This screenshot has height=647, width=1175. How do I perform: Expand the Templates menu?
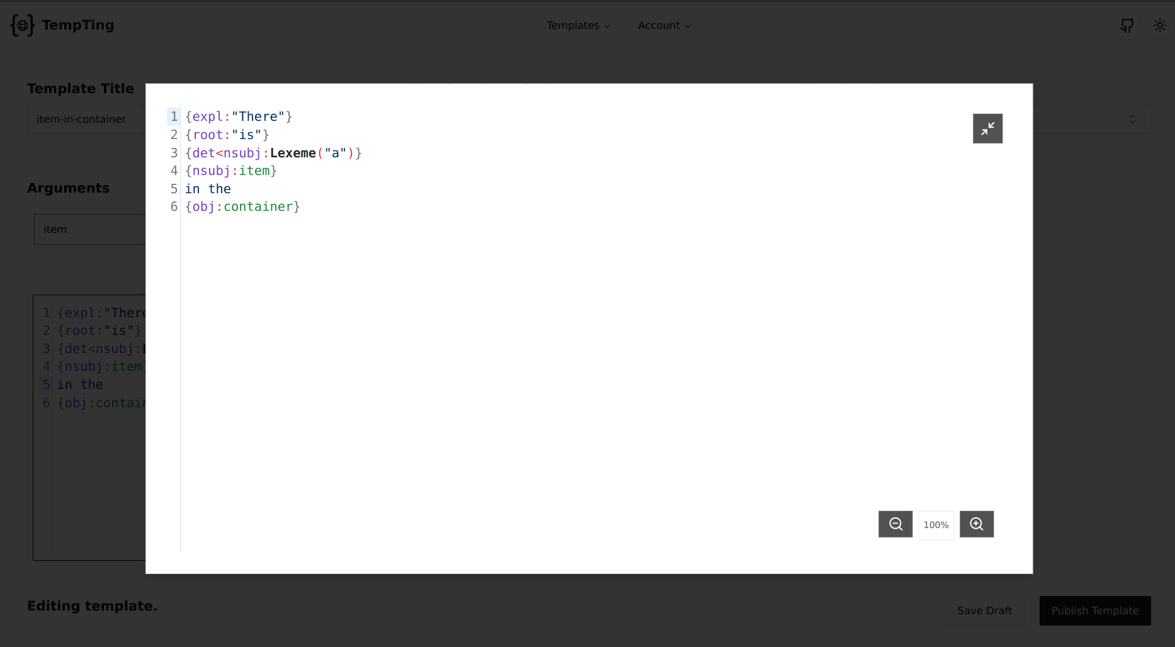(x=578, y=26)
